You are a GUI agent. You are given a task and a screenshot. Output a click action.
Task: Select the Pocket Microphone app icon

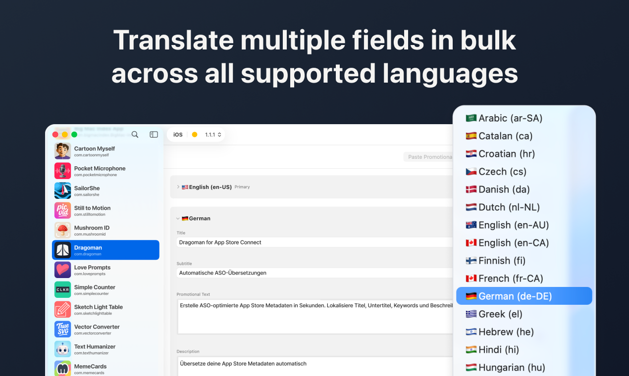click(63, 171)
